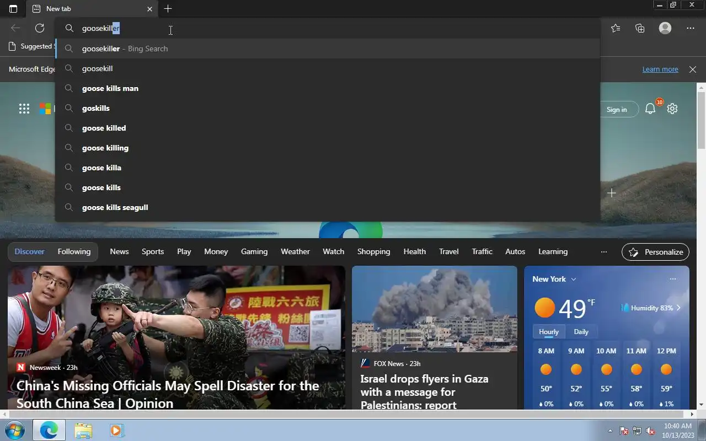The width and height of the screenshot is (706, 441).
Task: Click the Personalize button
Action: click(655, 252)
